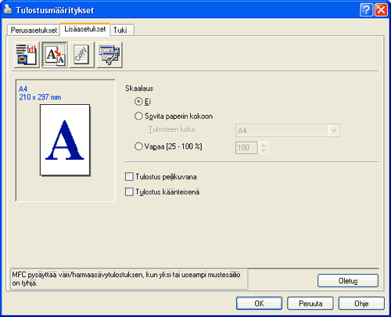Image resolution: width=391 pixels, height=317 pixels.
Task: Switch to the Perusasetukset tab
Action: [x=34, y=31]
